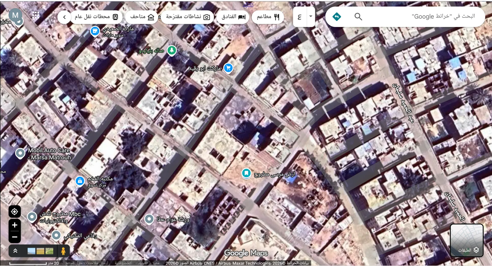Open the مكتبه الفخم shopping bag pin

80,182
